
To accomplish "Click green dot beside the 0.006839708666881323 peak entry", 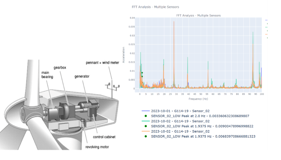I will coord(146,136).
